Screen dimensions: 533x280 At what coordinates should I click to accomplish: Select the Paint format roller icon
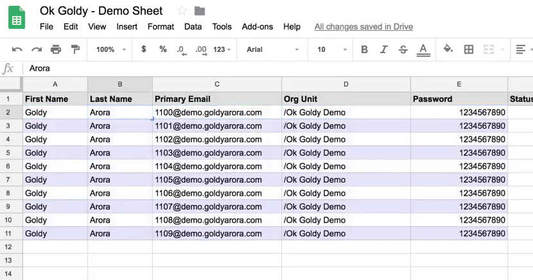75,49
